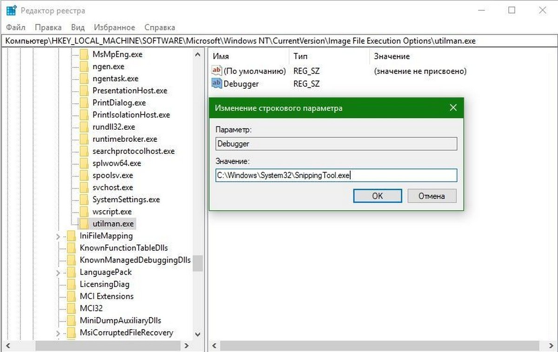Click the SystemSettings.exe folder icon
558x352 pixels.
click(x=84, y=199)
